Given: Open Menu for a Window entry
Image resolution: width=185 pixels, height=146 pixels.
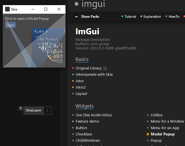Looking at the screenshot, I should click(x=167, y=121).
